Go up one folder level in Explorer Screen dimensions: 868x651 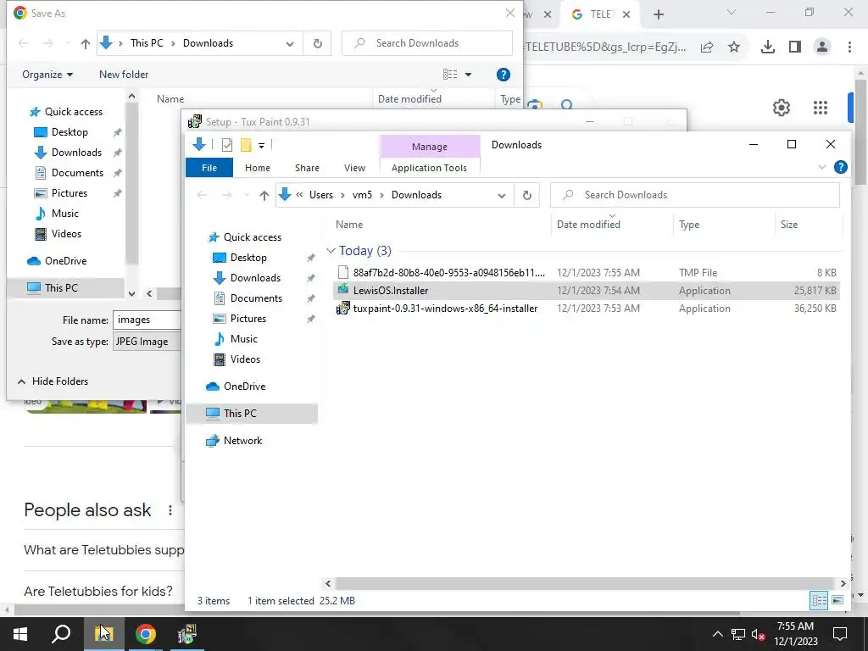[264, 195]
